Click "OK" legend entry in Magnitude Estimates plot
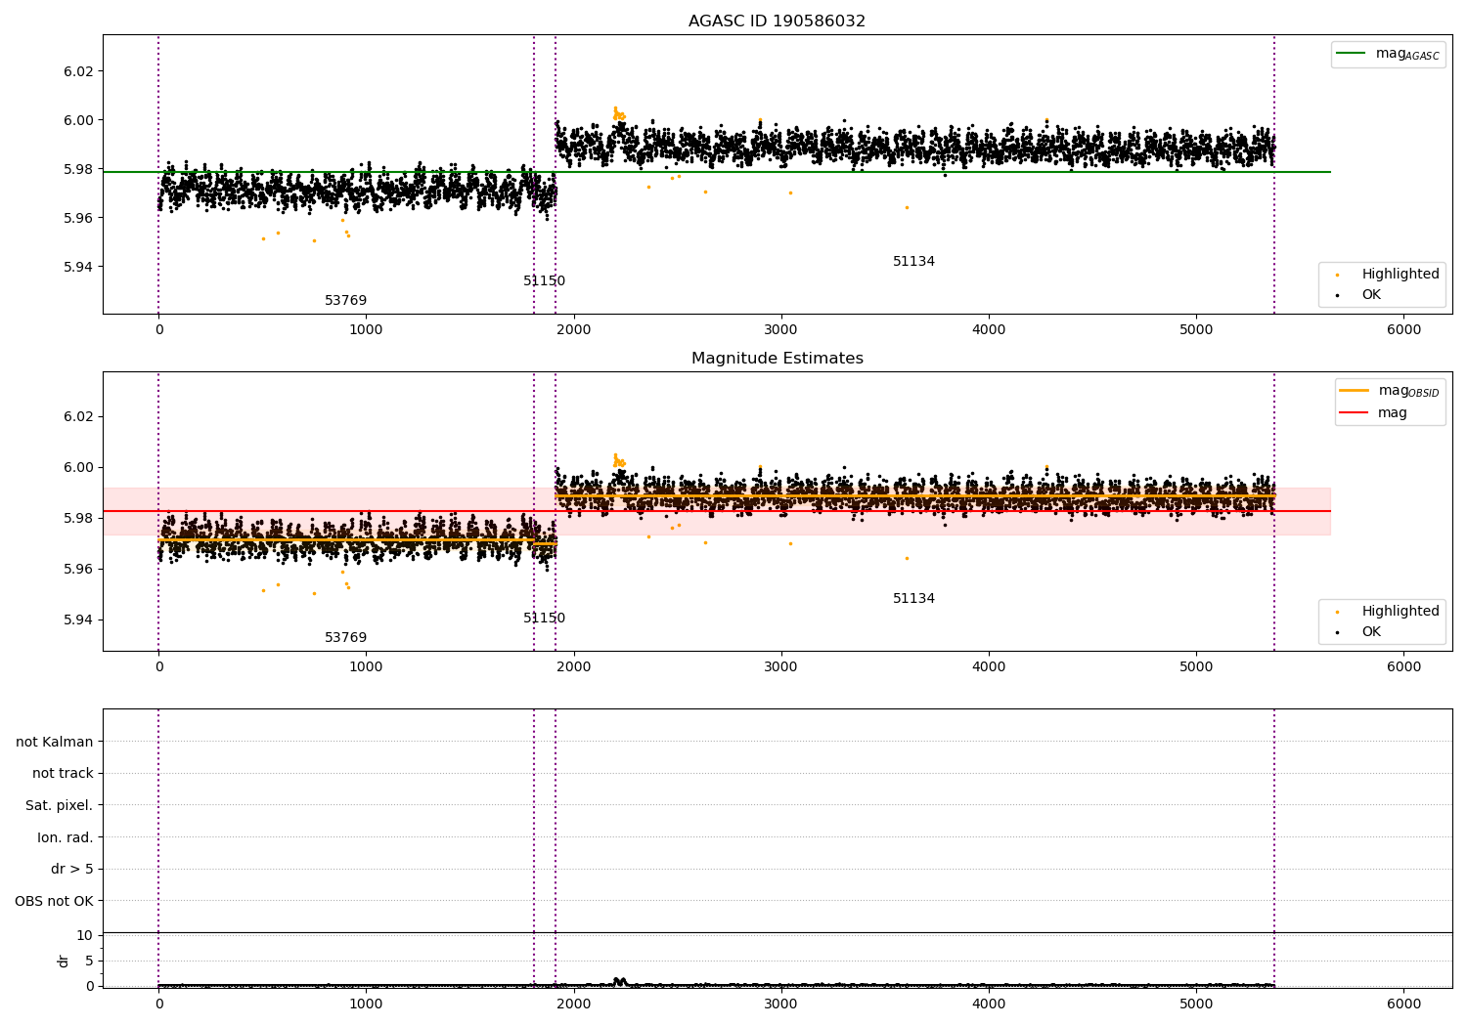This screenshot has height=1026, width=1467. click(x=1359, y=631)
